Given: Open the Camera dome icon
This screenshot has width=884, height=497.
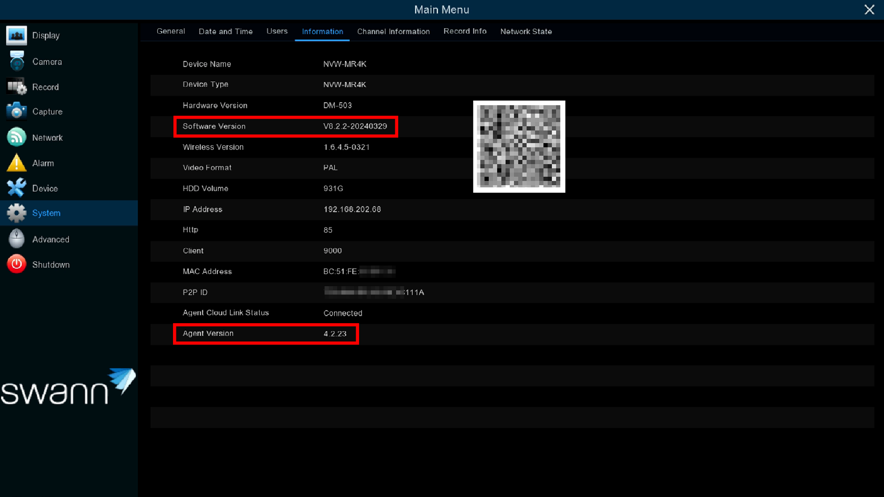Looking at the screenshot, I should pyautogui.click(x=16, y=61).
